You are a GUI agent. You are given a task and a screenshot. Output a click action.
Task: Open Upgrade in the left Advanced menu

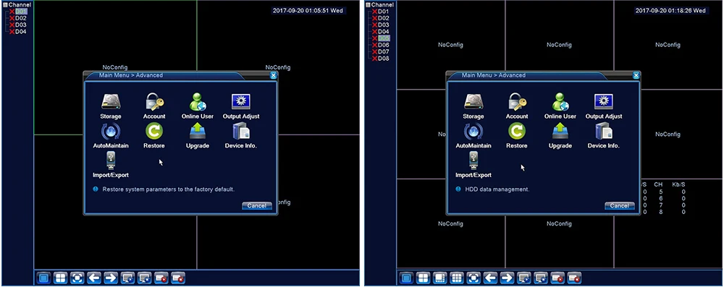coord(198,136)
